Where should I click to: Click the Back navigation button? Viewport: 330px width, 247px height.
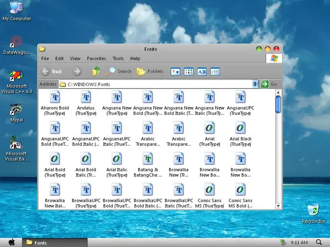click(x=52, y=71)
